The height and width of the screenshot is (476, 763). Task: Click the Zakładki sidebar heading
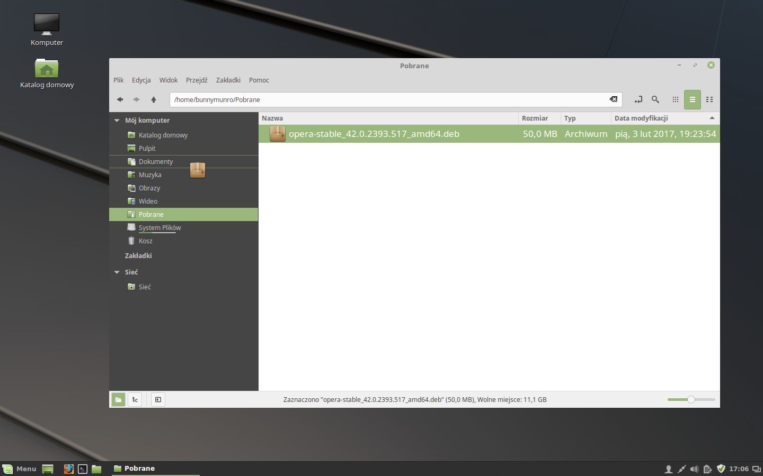point(138,256)
